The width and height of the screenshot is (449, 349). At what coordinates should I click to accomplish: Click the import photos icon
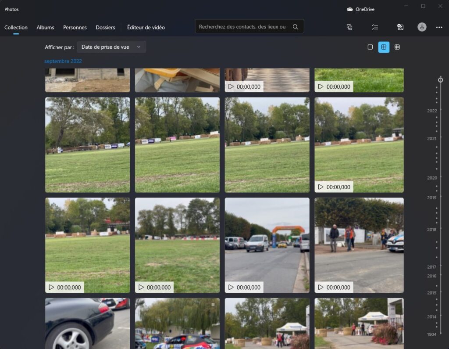click(349, 27)
